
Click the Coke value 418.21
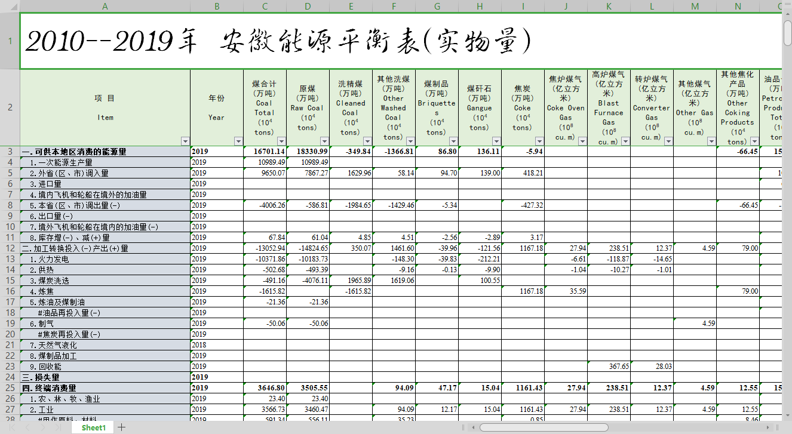click(523, 173)
